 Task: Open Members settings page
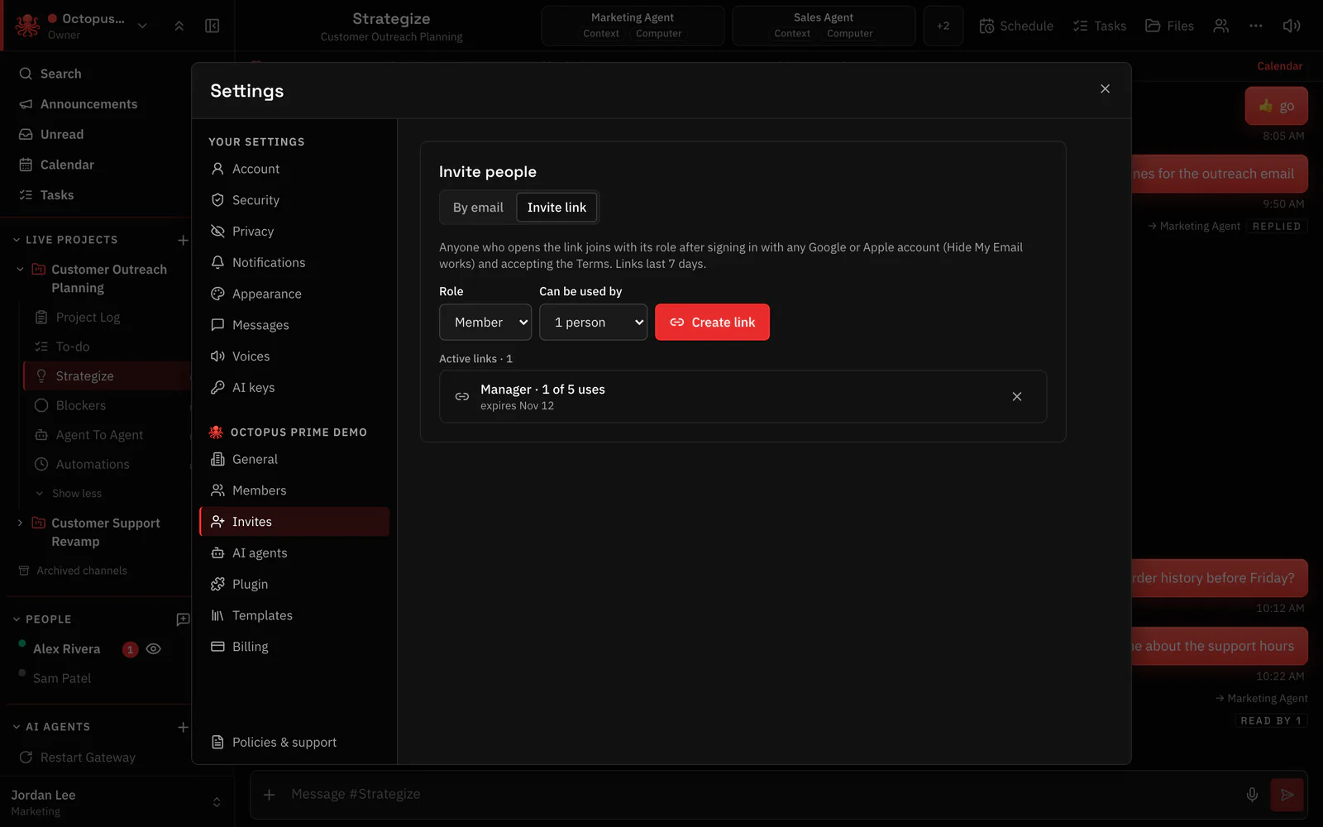(294, 490)
